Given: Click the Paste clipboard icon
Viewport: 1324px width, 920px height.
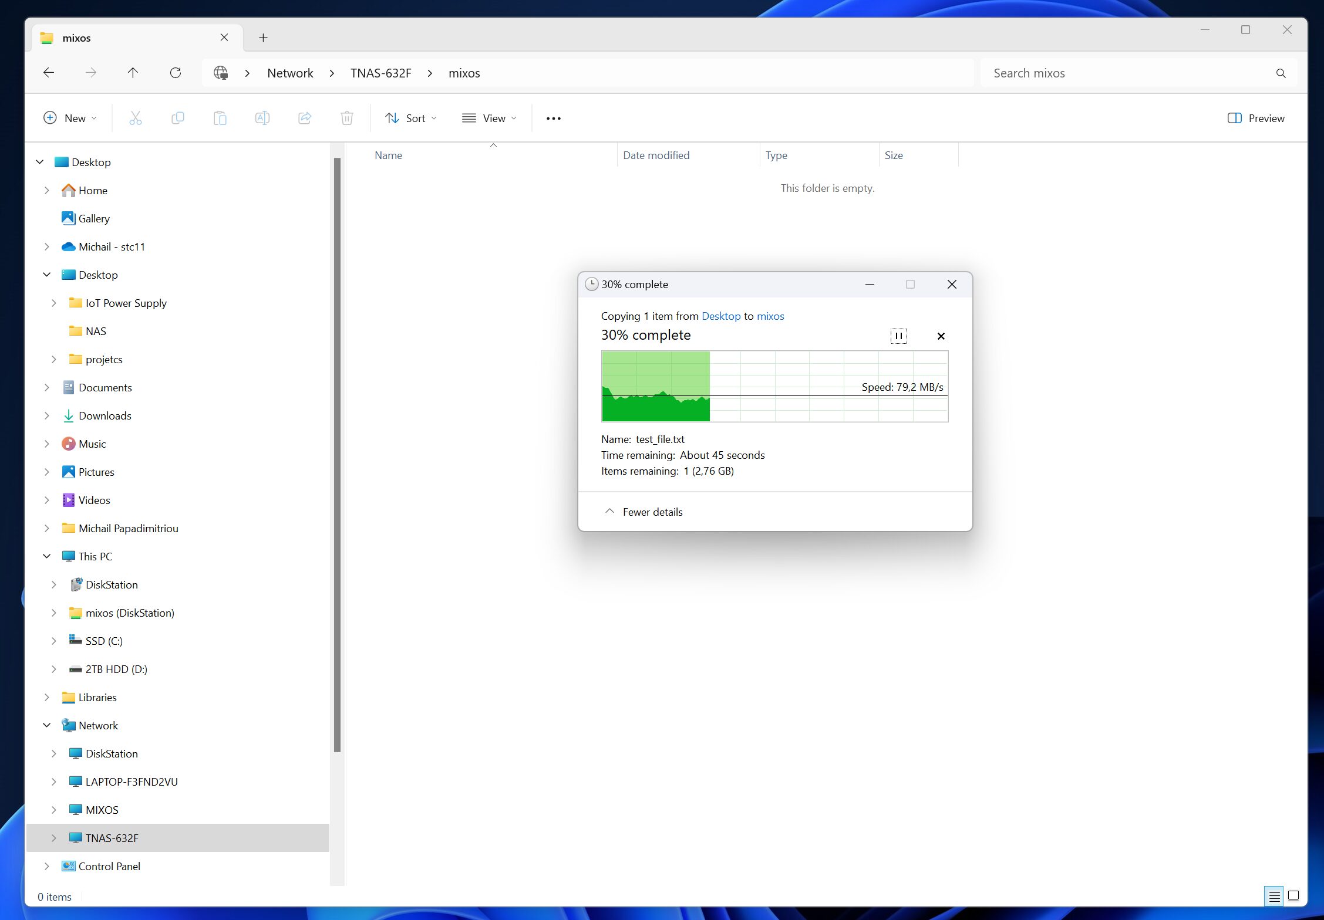Looking at the screenshot, I should coord(220,118).
